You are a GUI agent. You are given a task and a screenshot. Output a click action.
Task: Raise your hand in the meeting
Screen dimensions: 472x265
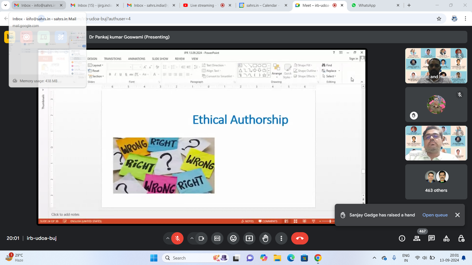click(265, 238)
